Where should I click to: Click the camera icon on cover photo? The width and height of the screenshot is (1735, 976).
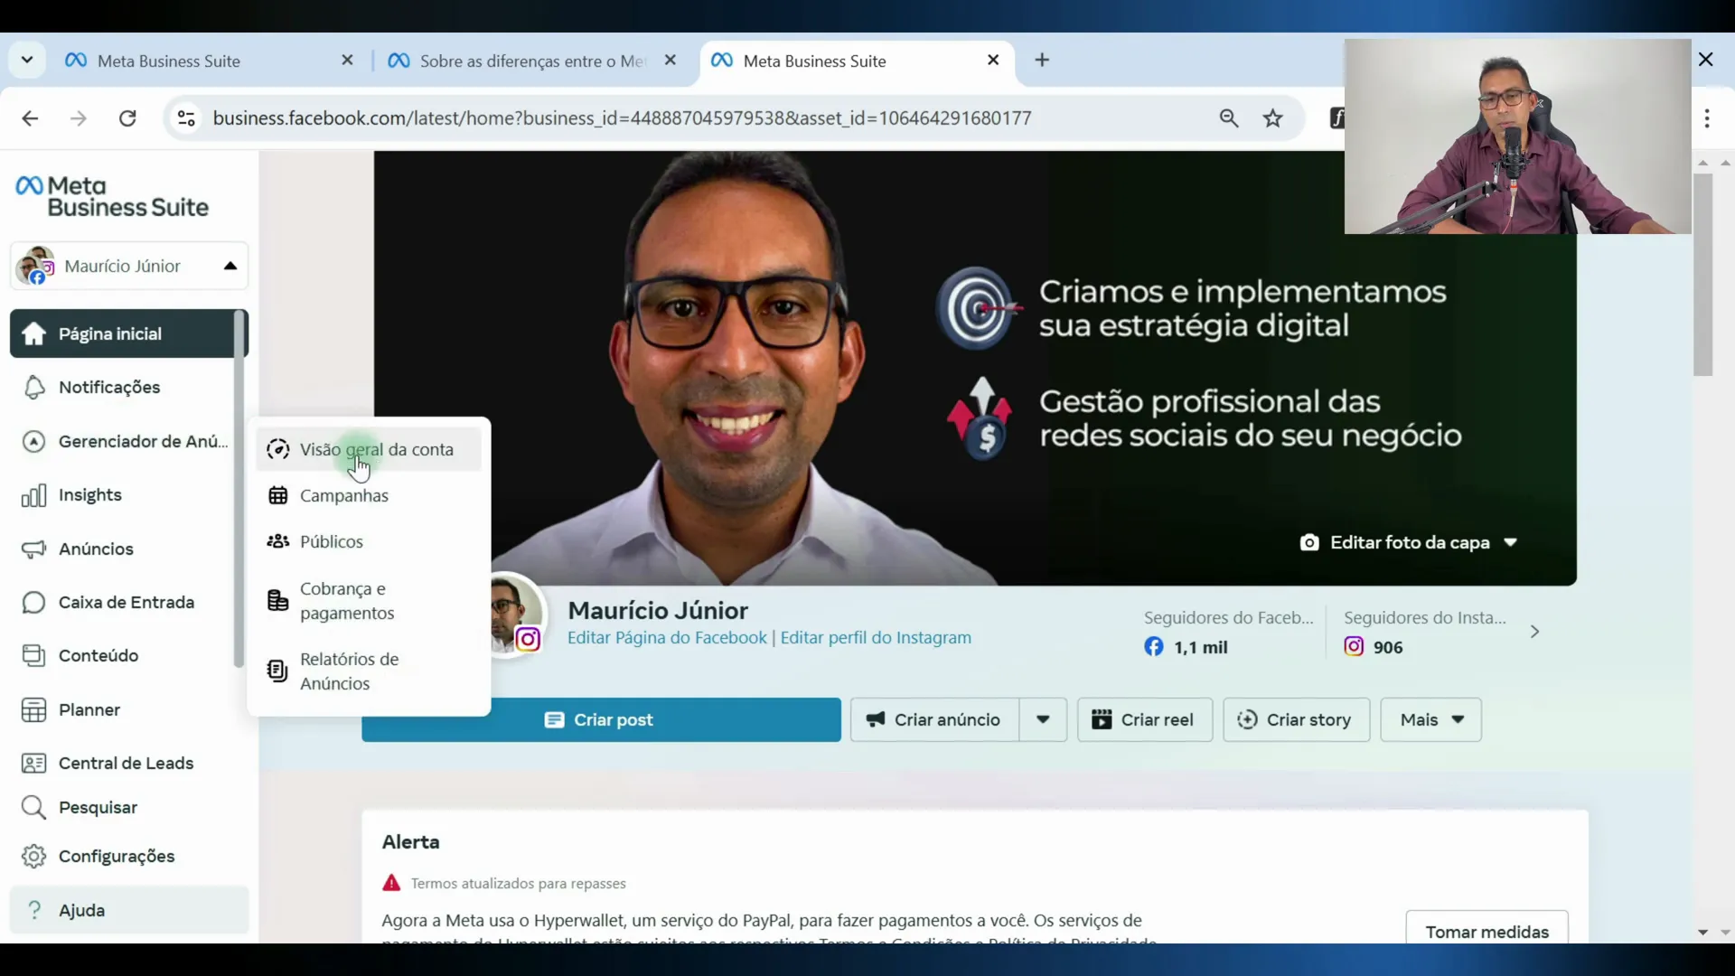tap(1309, 542)
